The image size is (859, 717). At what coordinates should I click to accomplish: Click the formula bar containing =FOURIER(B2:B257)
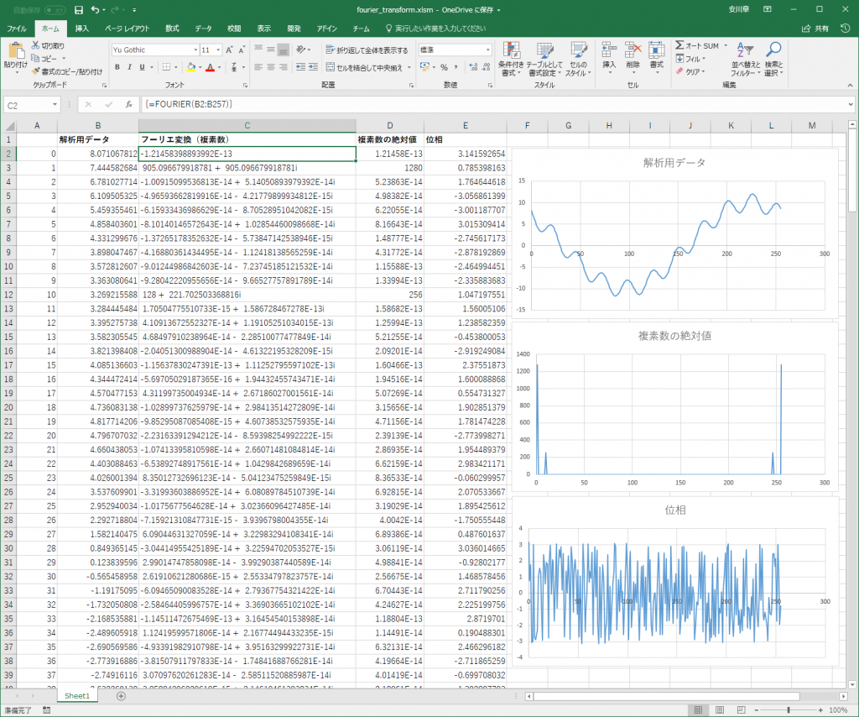493,104
